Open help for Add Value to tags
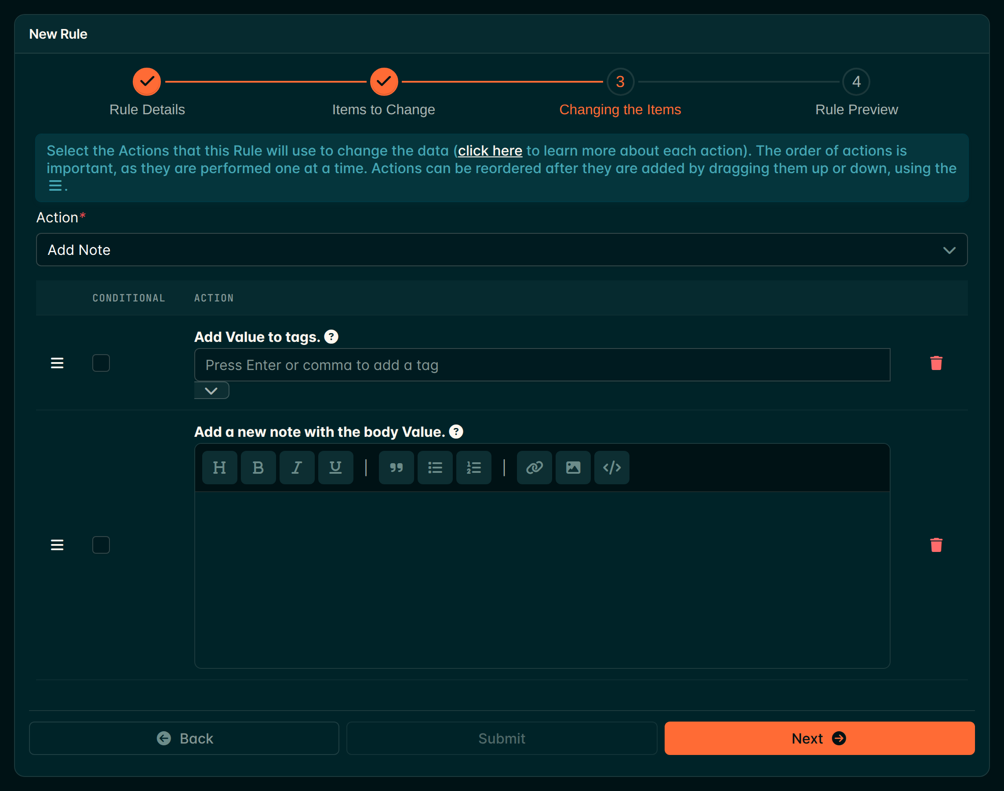The image size is (1004, 791). click(331, 337)
